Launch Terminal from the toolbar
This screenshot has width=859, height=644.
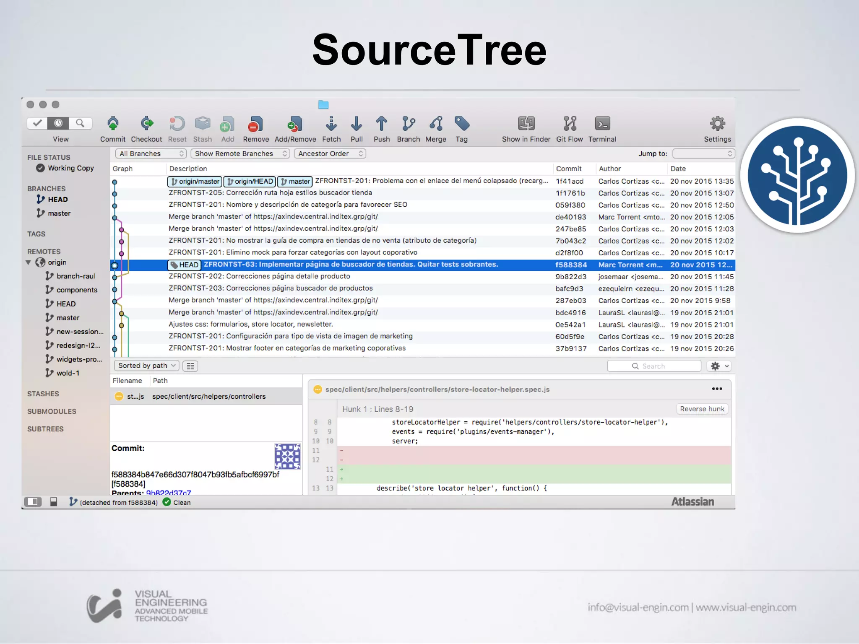pyautogui.click(x=602, y=124)
